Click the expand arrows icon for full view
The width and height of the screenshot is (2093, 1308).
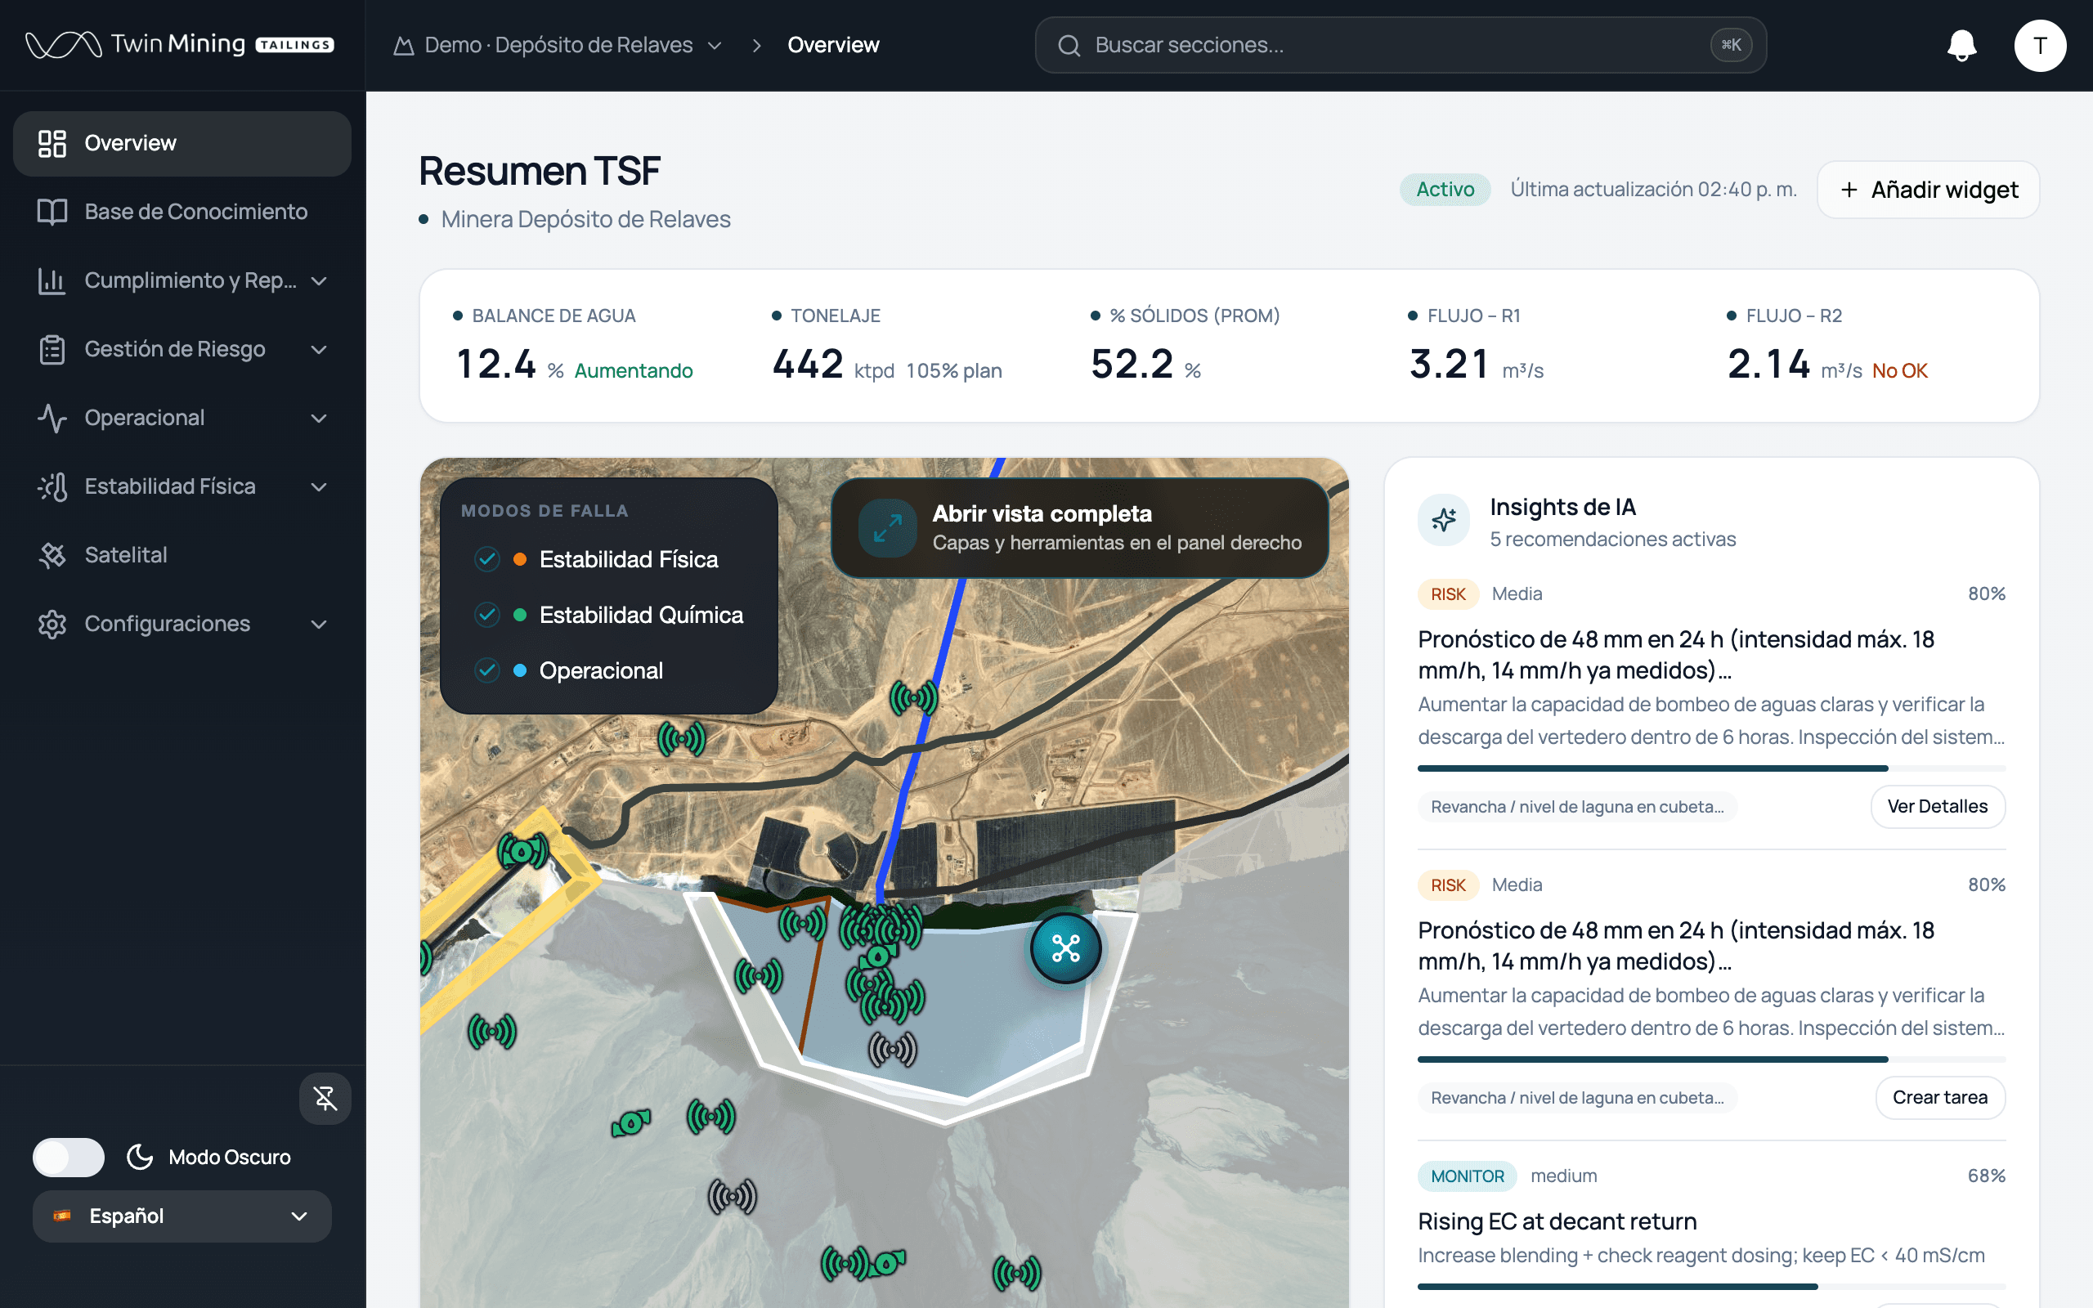[x=887, y=528]
